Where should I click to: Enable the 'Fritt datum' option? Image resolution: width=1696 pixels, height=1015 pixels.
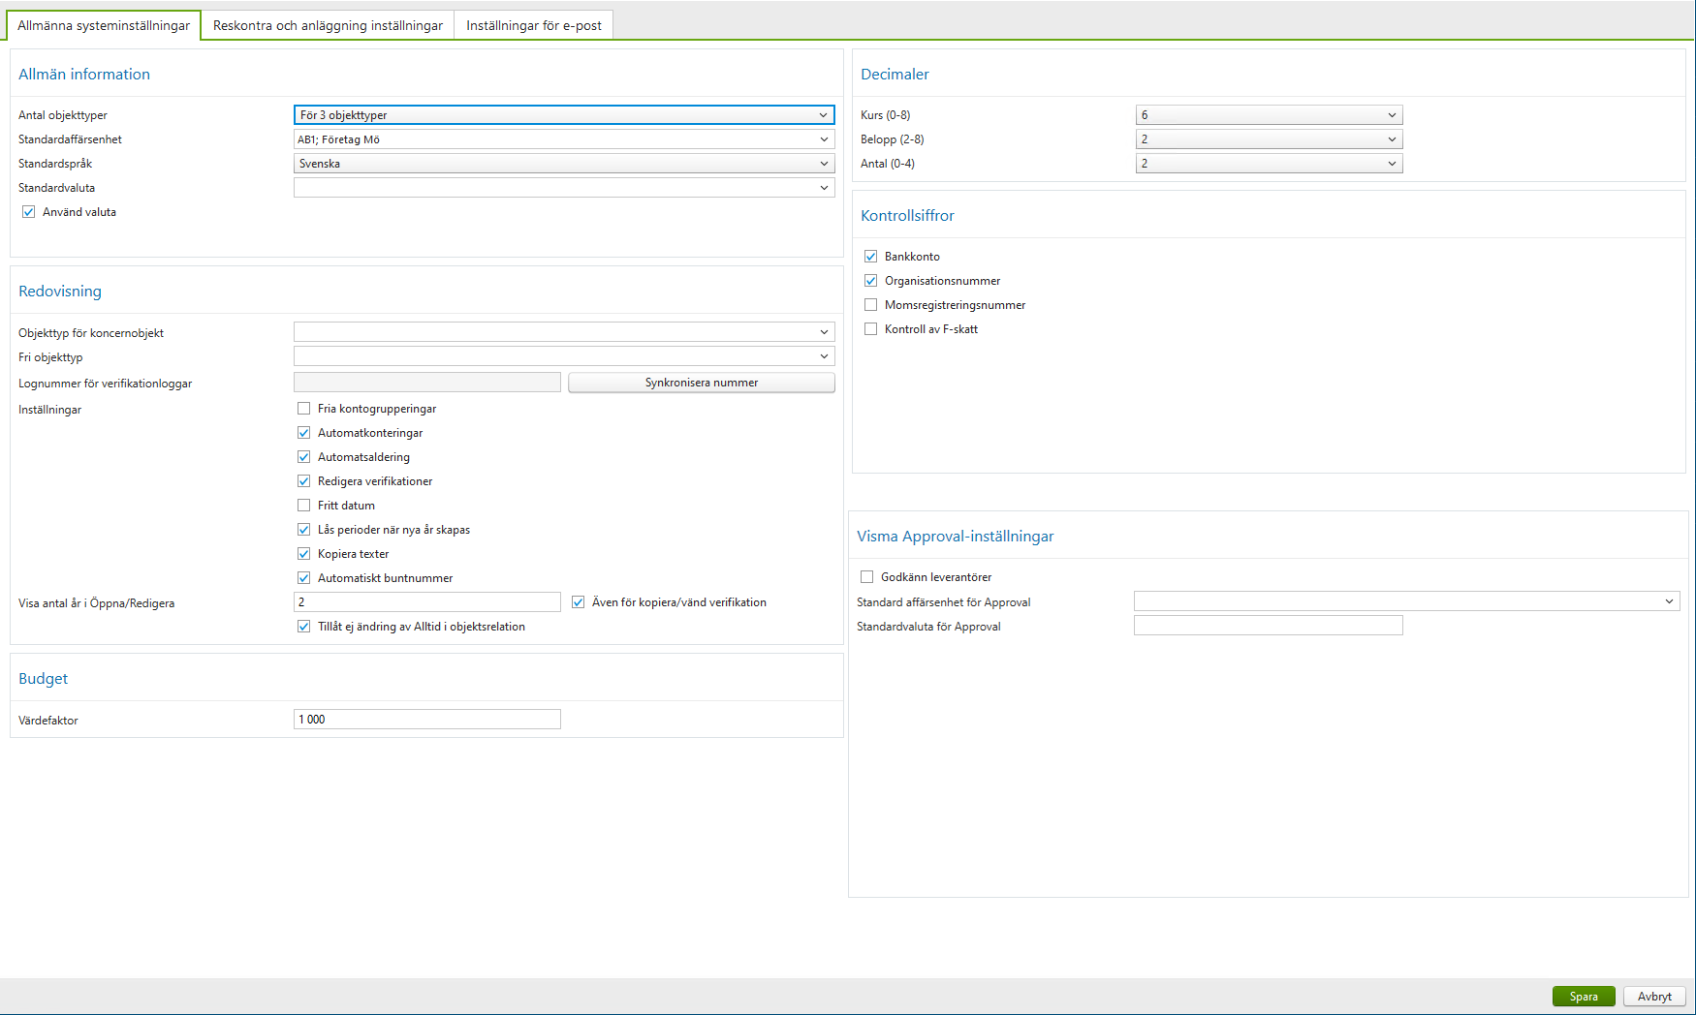tap(304, 505)
